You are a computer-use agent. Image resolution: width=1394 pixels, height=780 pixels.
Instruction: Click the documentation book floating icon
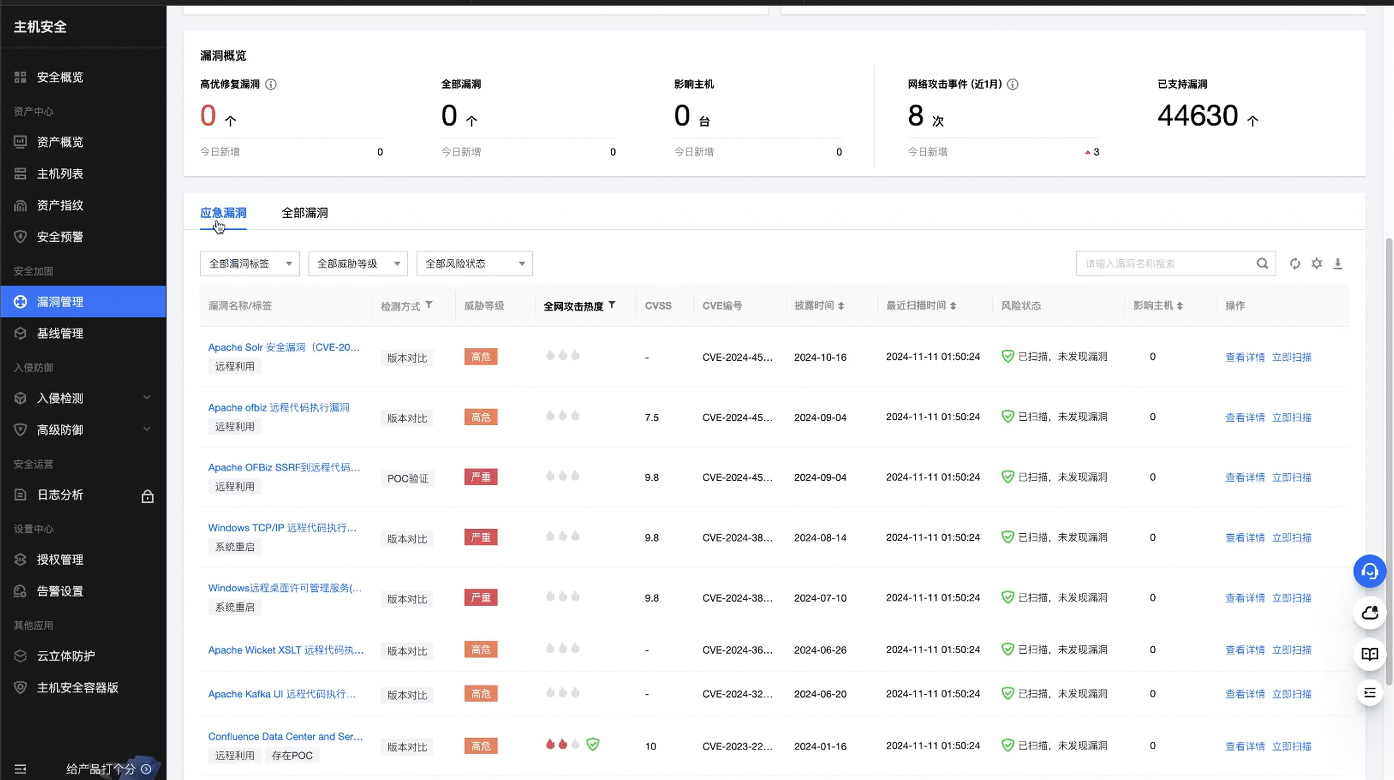pyautogui.click(x=1369, y=654)
